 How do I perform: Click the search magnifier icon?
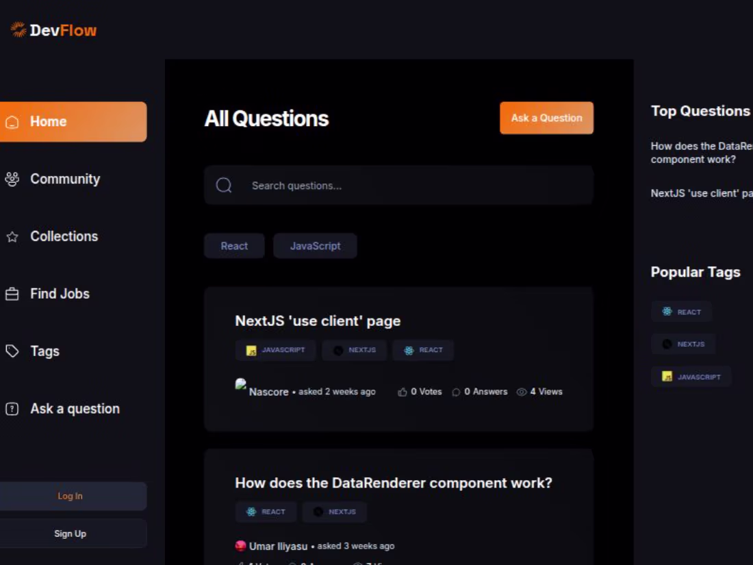[x=223, y=185]
